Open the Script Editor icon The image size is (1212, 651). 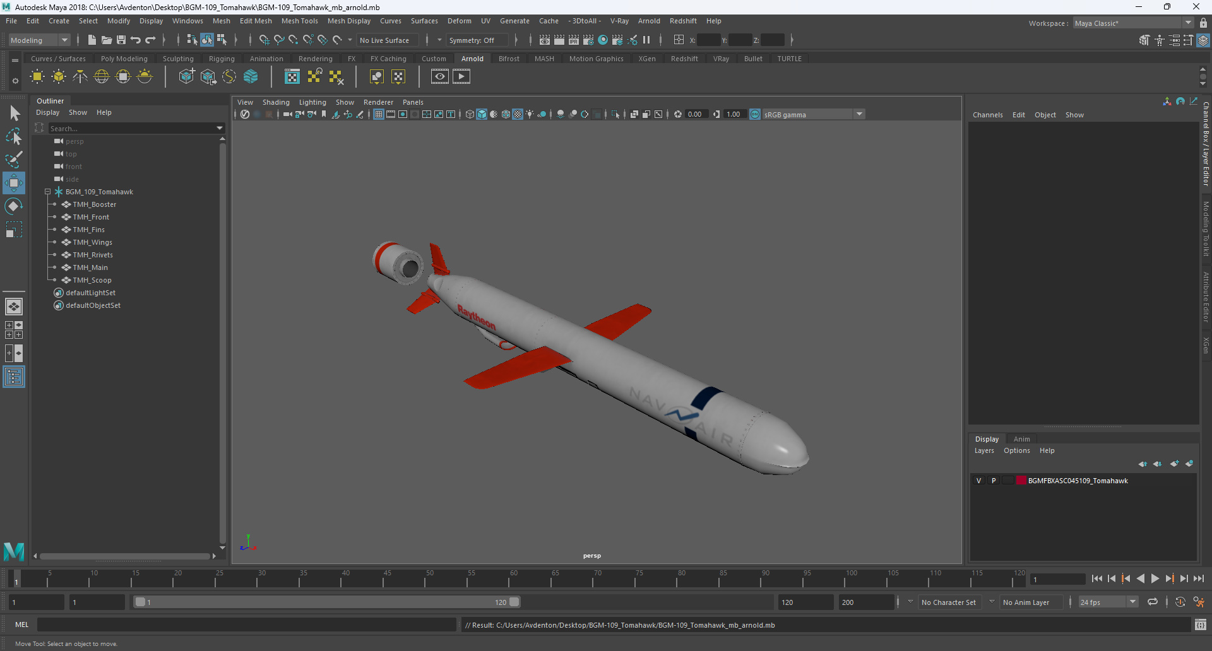click(1200, 625)
